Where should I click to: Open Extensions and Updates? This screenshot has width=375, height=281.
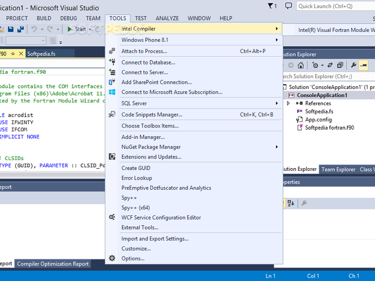(193, 157)
